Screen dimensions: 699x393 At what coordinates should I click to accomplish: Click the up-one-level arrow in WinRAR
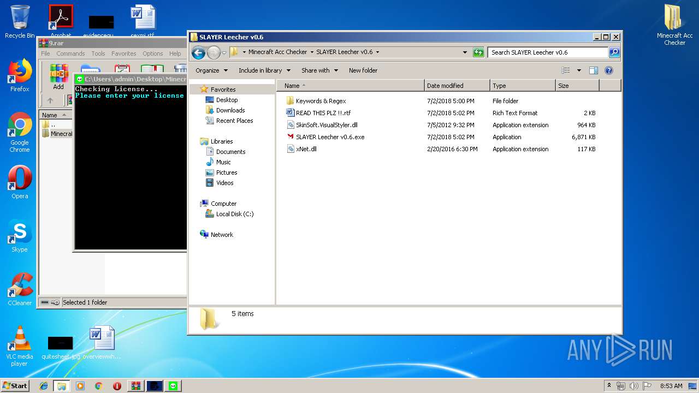[50, 100]
